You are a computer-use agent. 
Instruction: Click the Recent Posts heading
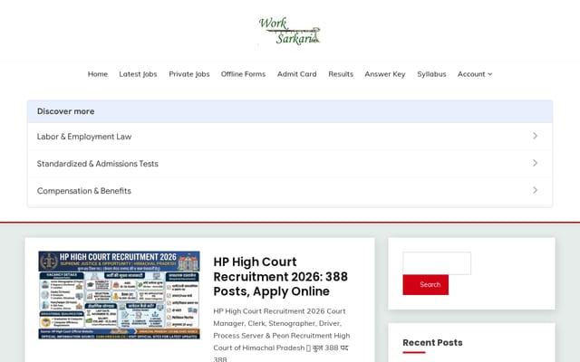click(x=432, y=342)
